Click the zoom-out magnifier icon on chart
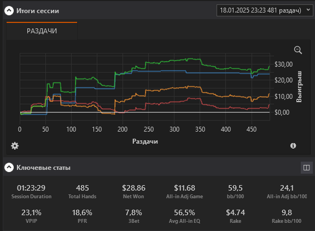This screenshot has height=231, width=315. point(298,50)
